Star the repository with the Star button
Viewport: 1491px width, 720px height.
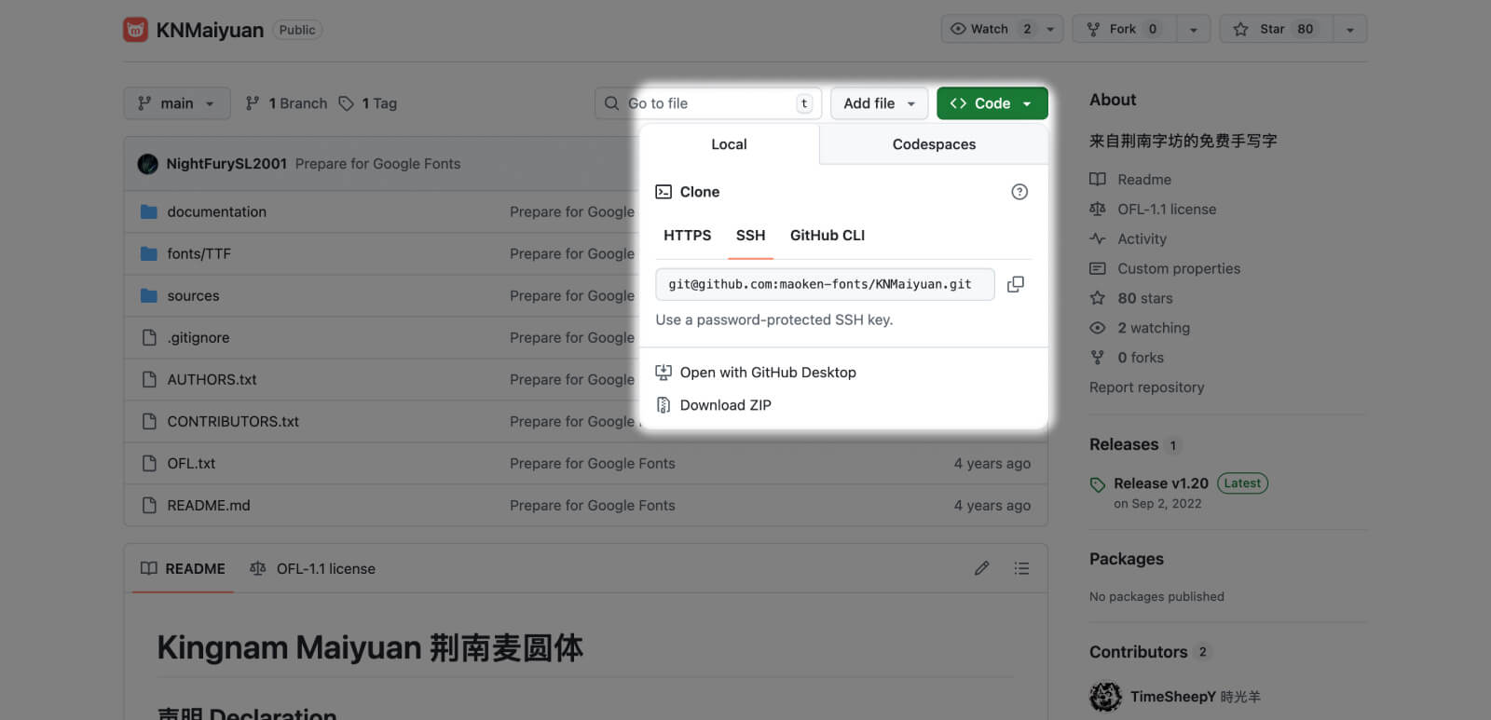(1278, 29)
